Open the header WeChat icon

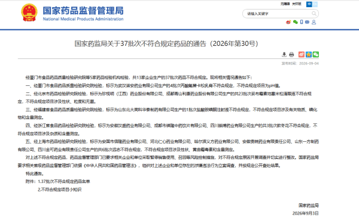pyautogui.click(x=296, y=22)
